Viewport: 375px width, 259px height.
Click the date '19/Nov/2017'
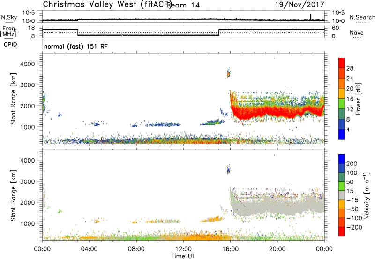pos(300,5)
